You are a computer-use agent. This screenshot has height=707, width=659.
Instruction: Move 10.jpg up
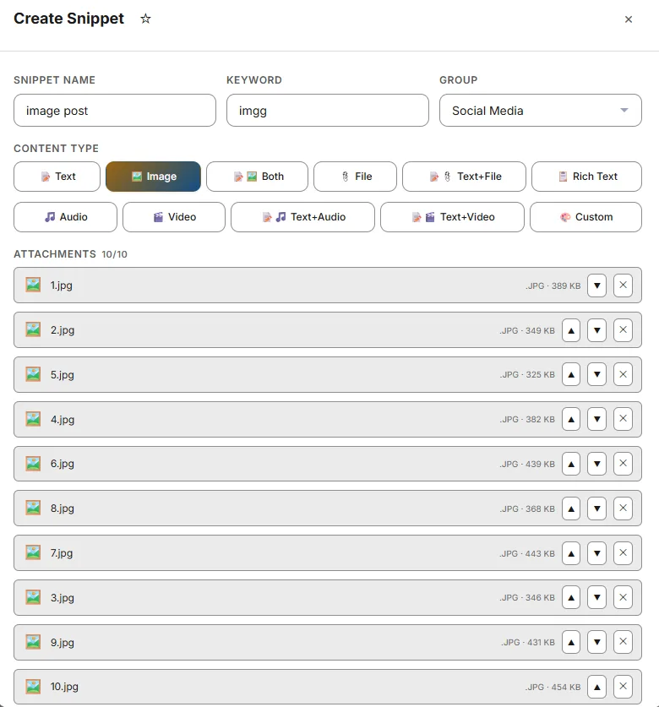[x=596, y=687]
